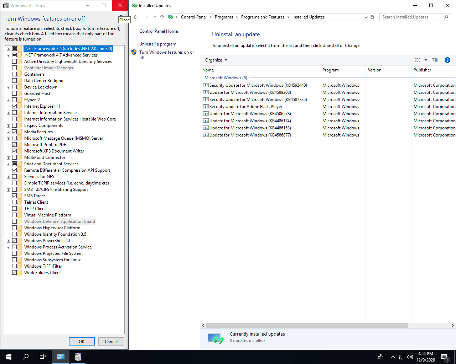
Task: Click the Windows Features taskbar icon
Action: click(x=78, y=357)
